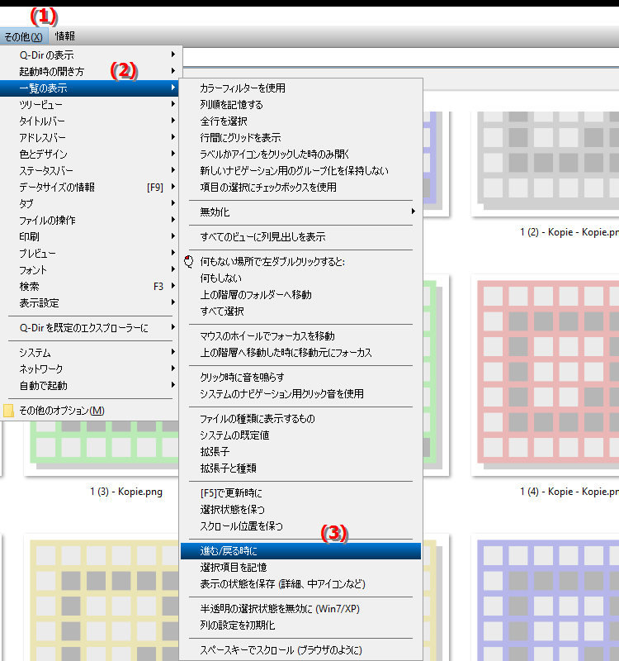The height and width of the screenshot is (661, 619).
Task: Select the 一覧の表示 menu entry
Action: coord(90,88)
